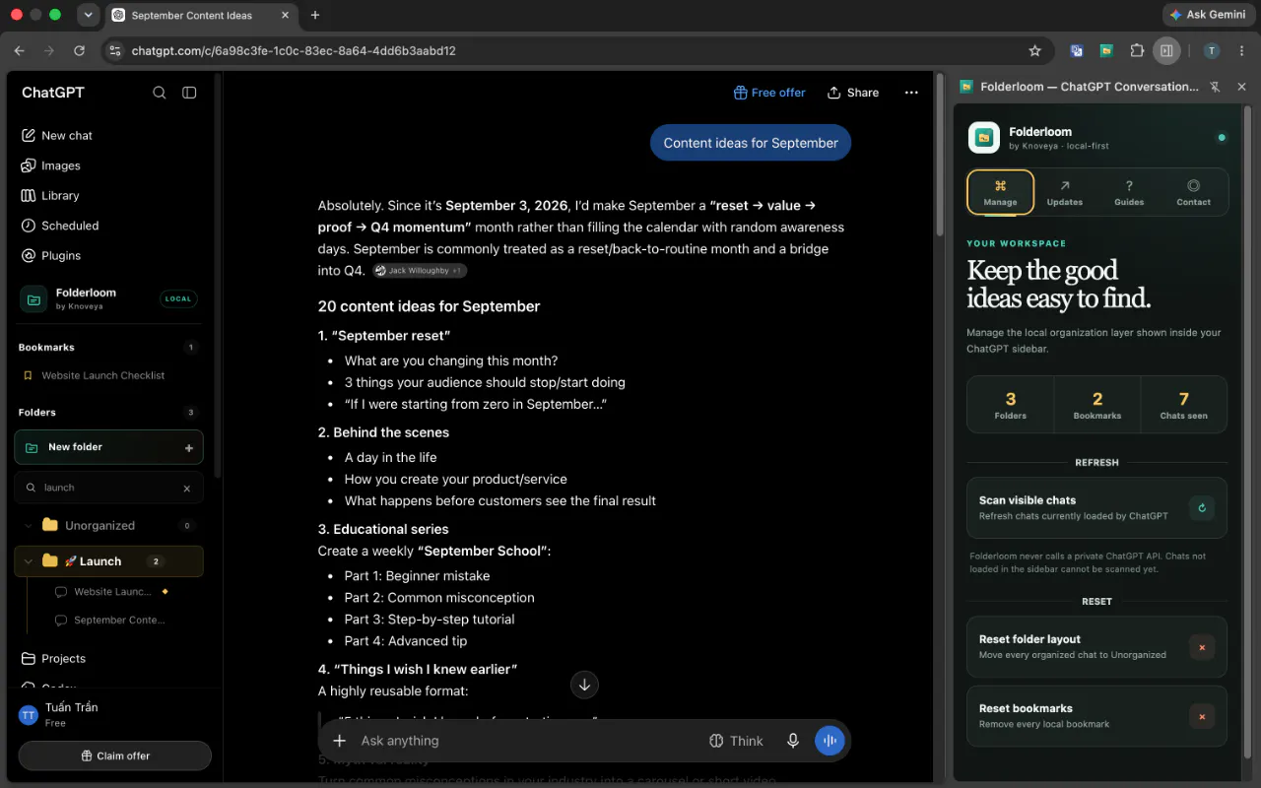
Task: Open the Chrome three-dot menu
Action: tap(1241, 50)
